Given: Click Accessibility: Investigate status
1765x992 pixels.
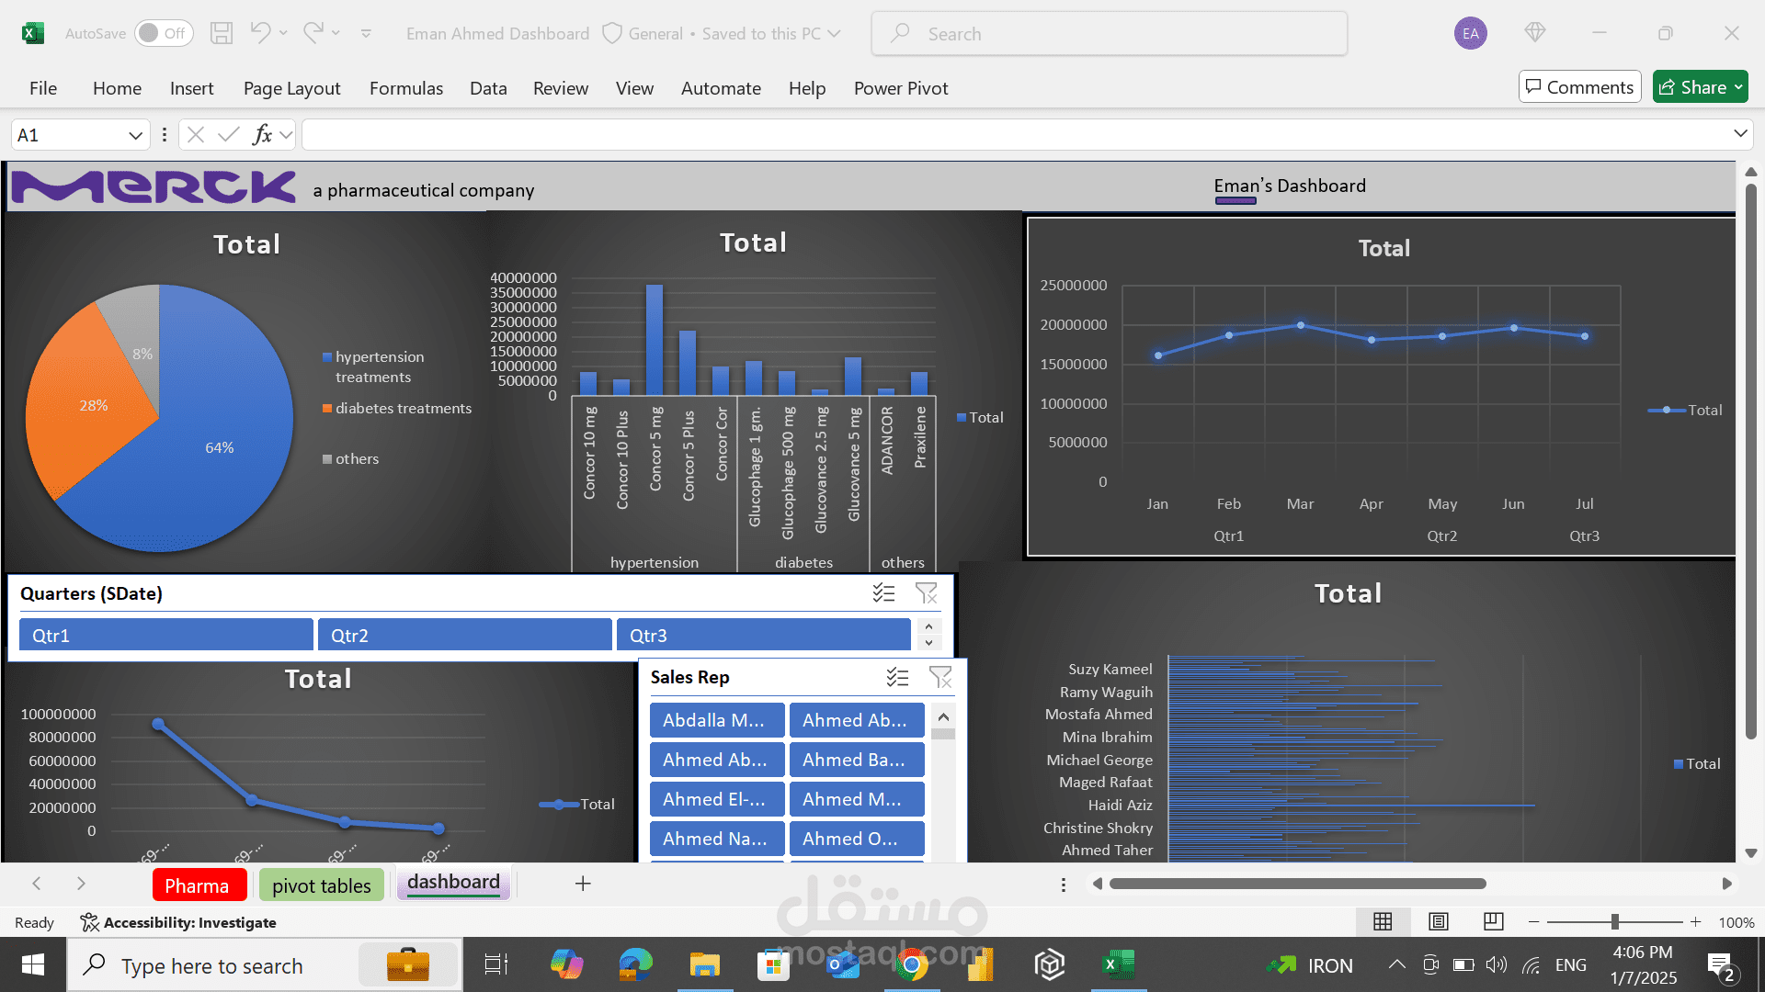Looking at the screenshot, I should click(178, 922).
